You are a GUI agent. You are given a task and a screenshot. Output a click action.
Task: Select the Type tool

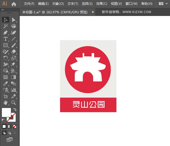coord(6,39)
